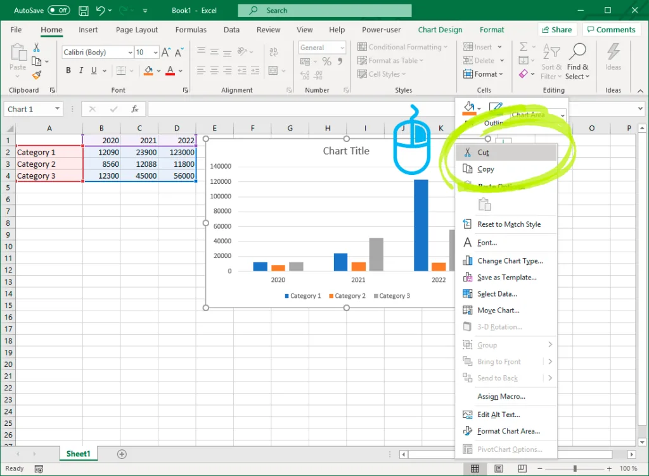Click the Share button
The width and height of the screenshot is (649, 476).
point(556,30)
